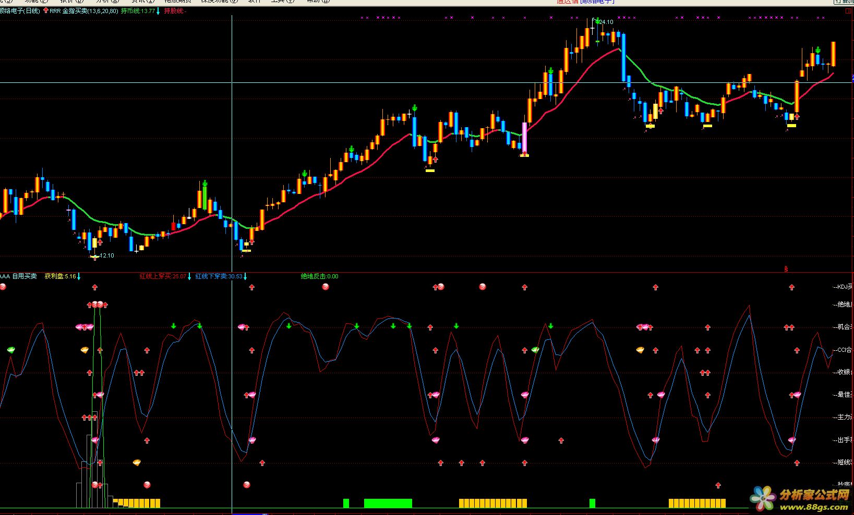Screen dimensions: 854x515
Task: Click the 红线上穿买:25.07 readout
Action: click(x=163, y=276)
